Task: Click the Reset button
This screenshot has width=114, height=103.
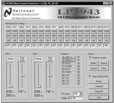Action: (x=99, y=81)
